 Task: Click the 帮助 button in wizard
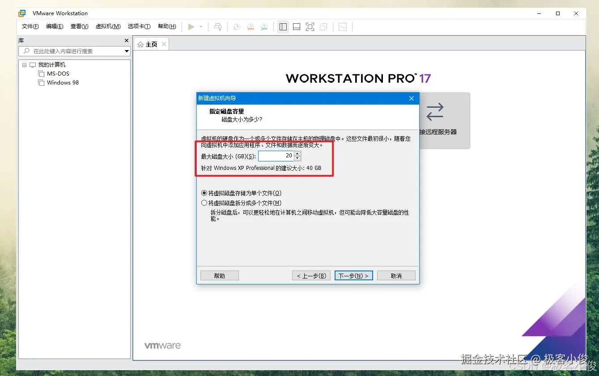[220, 276]
